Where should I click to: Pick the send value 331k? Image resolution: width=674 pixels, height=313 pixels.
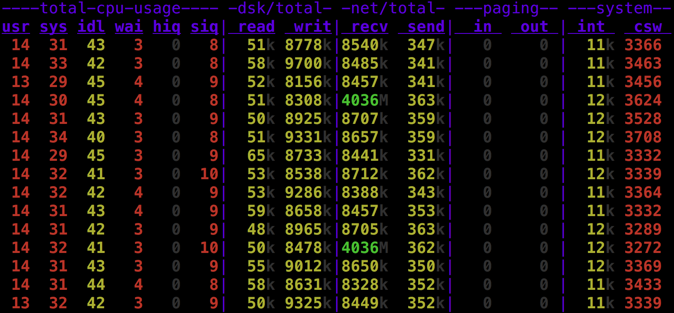click(426, 156)
